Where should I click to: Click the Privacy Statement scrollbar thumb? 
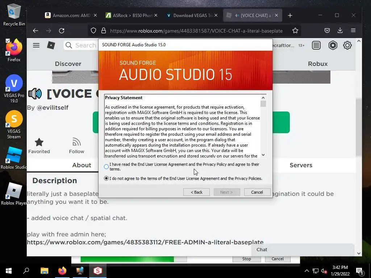click(263, 104)
